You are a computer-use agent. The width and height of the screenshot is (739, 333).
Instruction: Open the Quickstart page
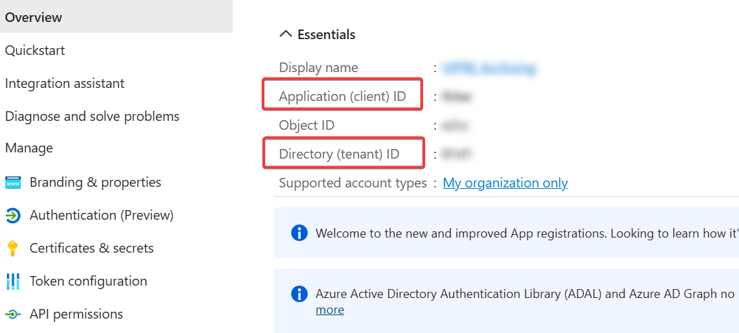tap(35, 50)
